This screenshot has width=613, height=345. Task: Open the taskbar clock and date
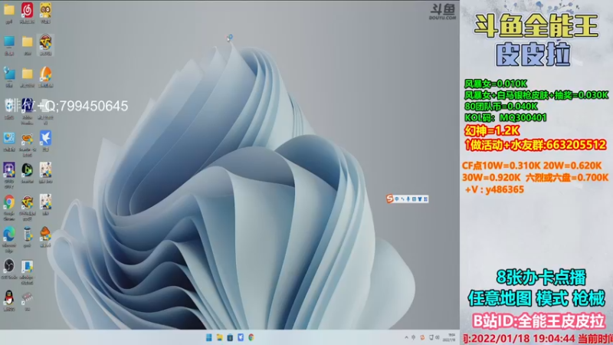[x=451, y=337]
